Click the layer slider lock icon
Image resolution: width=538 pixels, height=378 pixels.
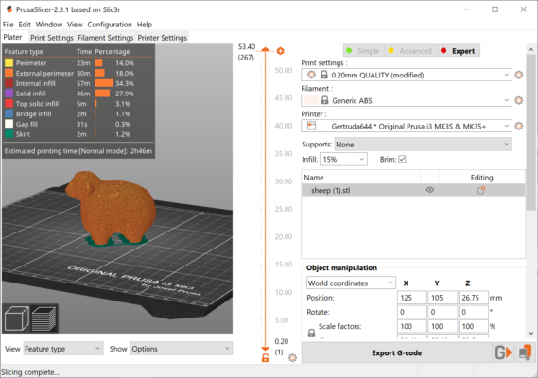click(x=266, y=358)
